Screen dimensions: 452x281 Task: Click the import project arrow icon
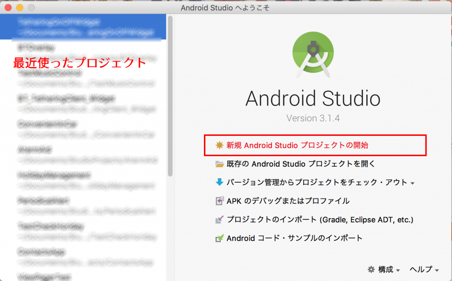coord(219,220)
